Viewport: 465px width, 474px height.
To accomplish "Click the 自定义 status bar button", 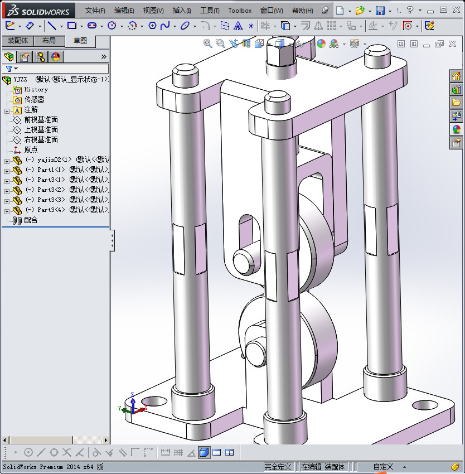I will [x=383, y=467].
